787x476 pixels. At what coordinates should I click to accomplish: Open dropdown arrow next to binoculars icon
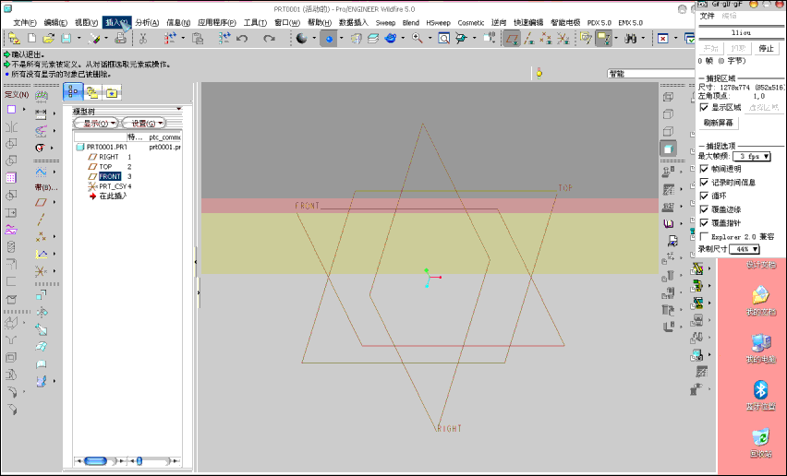click(x=643, y=38)
